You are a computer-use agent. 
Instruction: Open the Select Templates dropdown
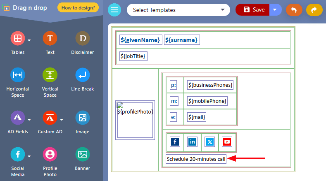178,10
